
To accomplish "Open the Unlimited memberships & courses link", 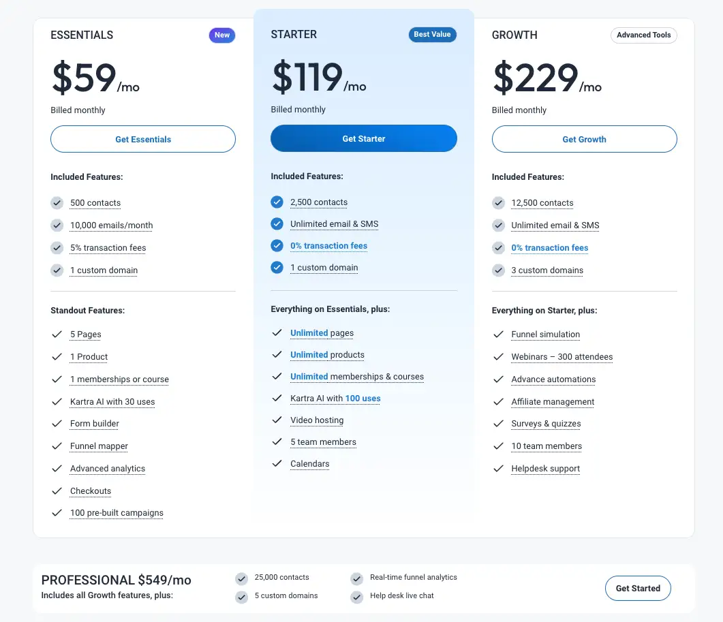I will (x=357, y=376).
